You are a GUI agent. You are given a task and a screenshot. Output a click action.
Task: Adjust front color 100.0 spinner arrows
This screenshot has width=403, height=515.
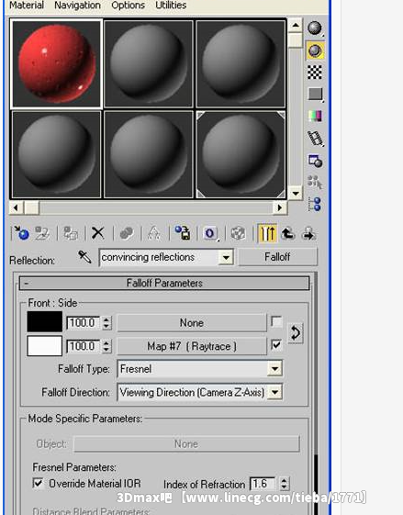106,323
